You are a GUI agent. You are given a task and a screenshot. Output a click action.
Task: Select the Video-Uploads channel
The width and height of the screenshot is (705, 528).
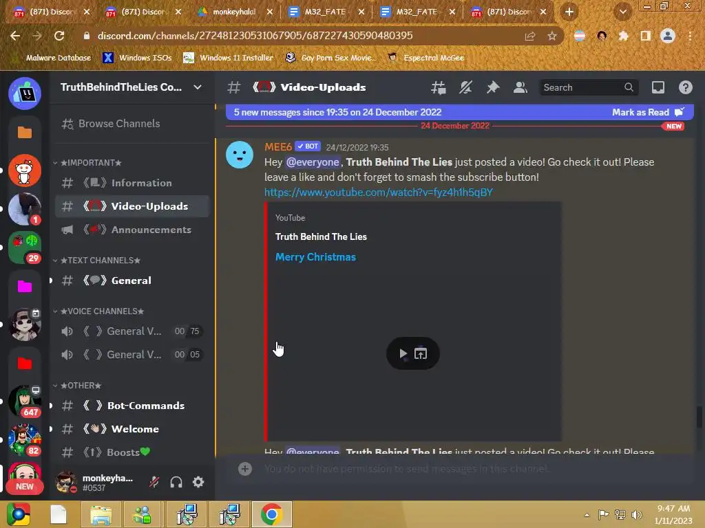click(x=131, y=206)
